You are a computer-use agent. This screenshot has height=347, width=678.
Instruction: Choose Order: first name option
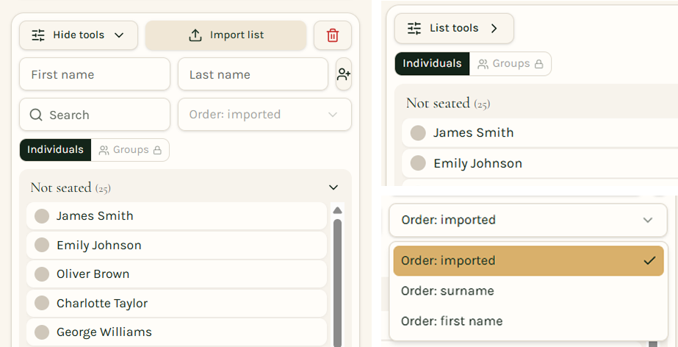click(x=528, y=321)
